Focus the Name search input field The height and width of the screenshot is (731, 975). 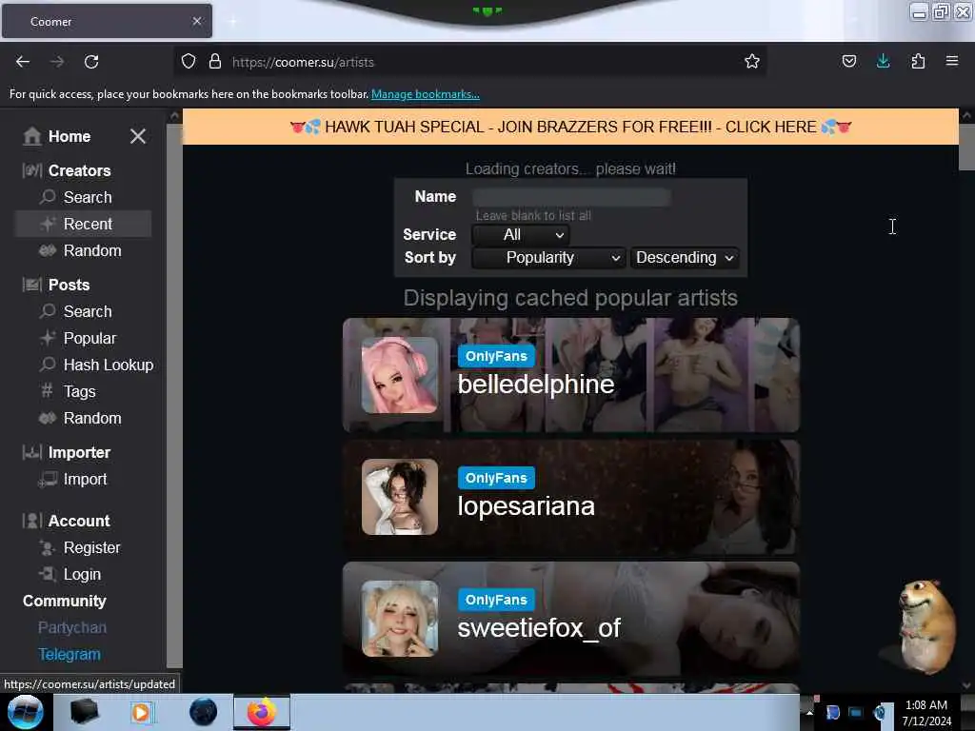point(571,197)
